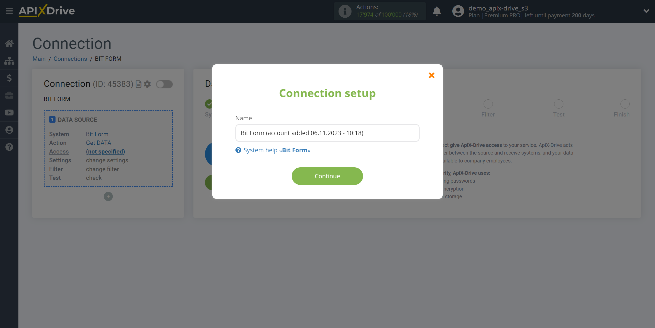The image size is (655, 328).
Task: Click the add new block plus icon
Action: point(108,196)
